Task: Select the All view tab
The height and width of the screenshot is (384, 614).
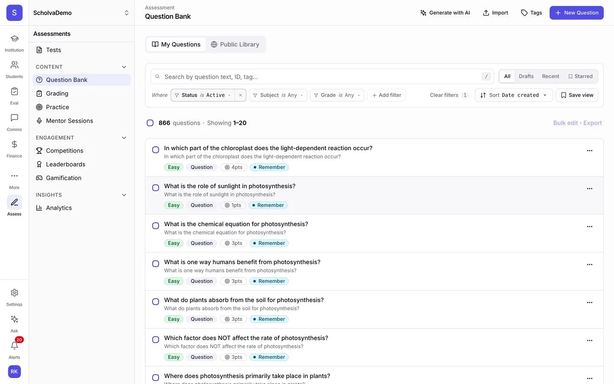Action: (507, 76)
